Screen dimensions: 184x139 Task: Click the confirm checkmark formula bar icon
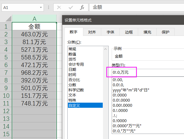tap(71, 7)
